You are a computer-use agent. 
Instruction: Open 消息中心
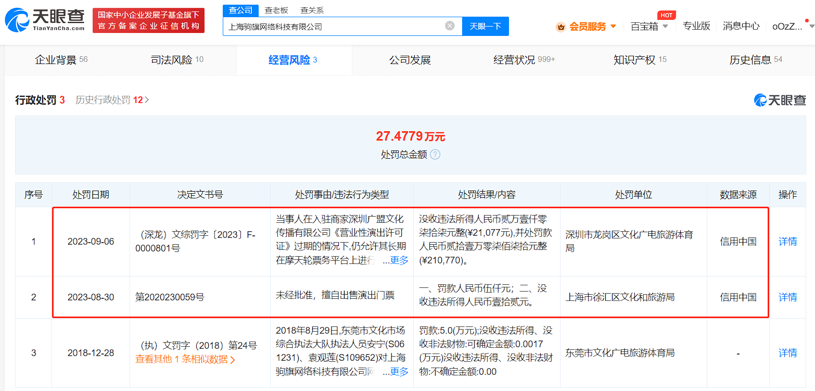tap(741, 26)
